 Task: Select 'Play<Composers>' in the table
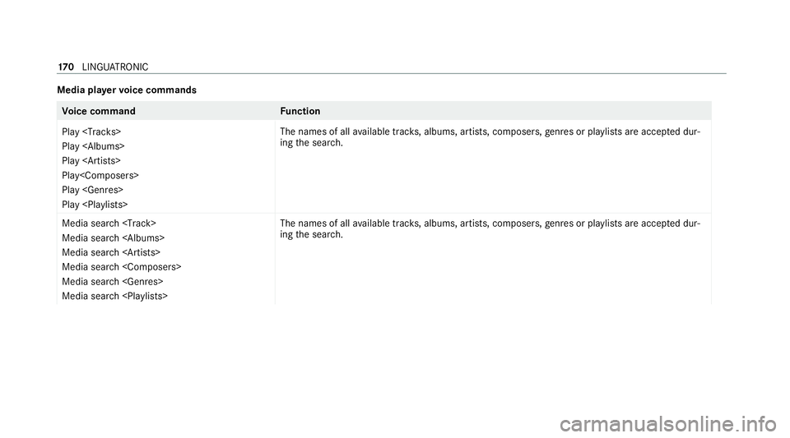point(100,176)
